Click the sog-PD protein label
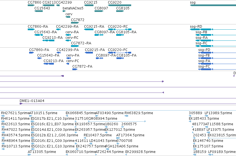Viewport: 236px width, 156px height. click(204, 50)
